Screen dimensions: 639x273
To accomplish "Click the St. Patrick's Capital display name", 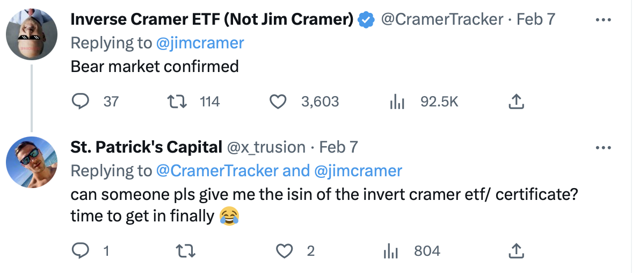I will tap(146, 147).
